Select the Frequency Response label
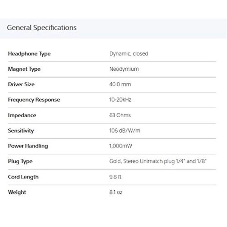Image resolution: width=227 pixels, height=227 pixels. point(34,100)
